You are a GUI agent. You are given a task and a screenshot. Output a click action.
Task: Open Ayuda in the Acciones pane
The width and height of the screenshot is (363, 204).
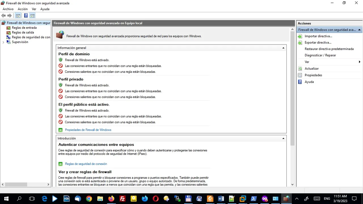coord(309,82)
